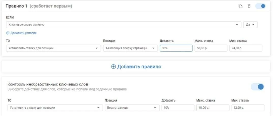
Task: Click the 'Правило 1' rule title
Action: click(x=17, y=6)
